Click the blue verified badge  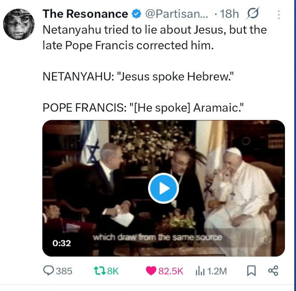(137, 14)
